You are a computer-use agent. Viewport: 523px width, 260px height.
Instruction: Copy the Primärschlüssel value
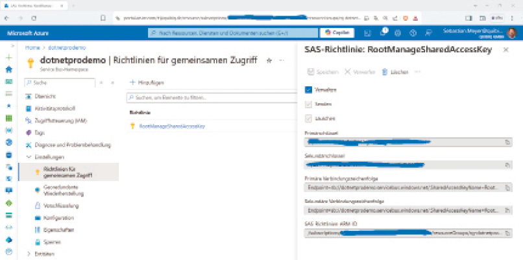pos(507,143)
